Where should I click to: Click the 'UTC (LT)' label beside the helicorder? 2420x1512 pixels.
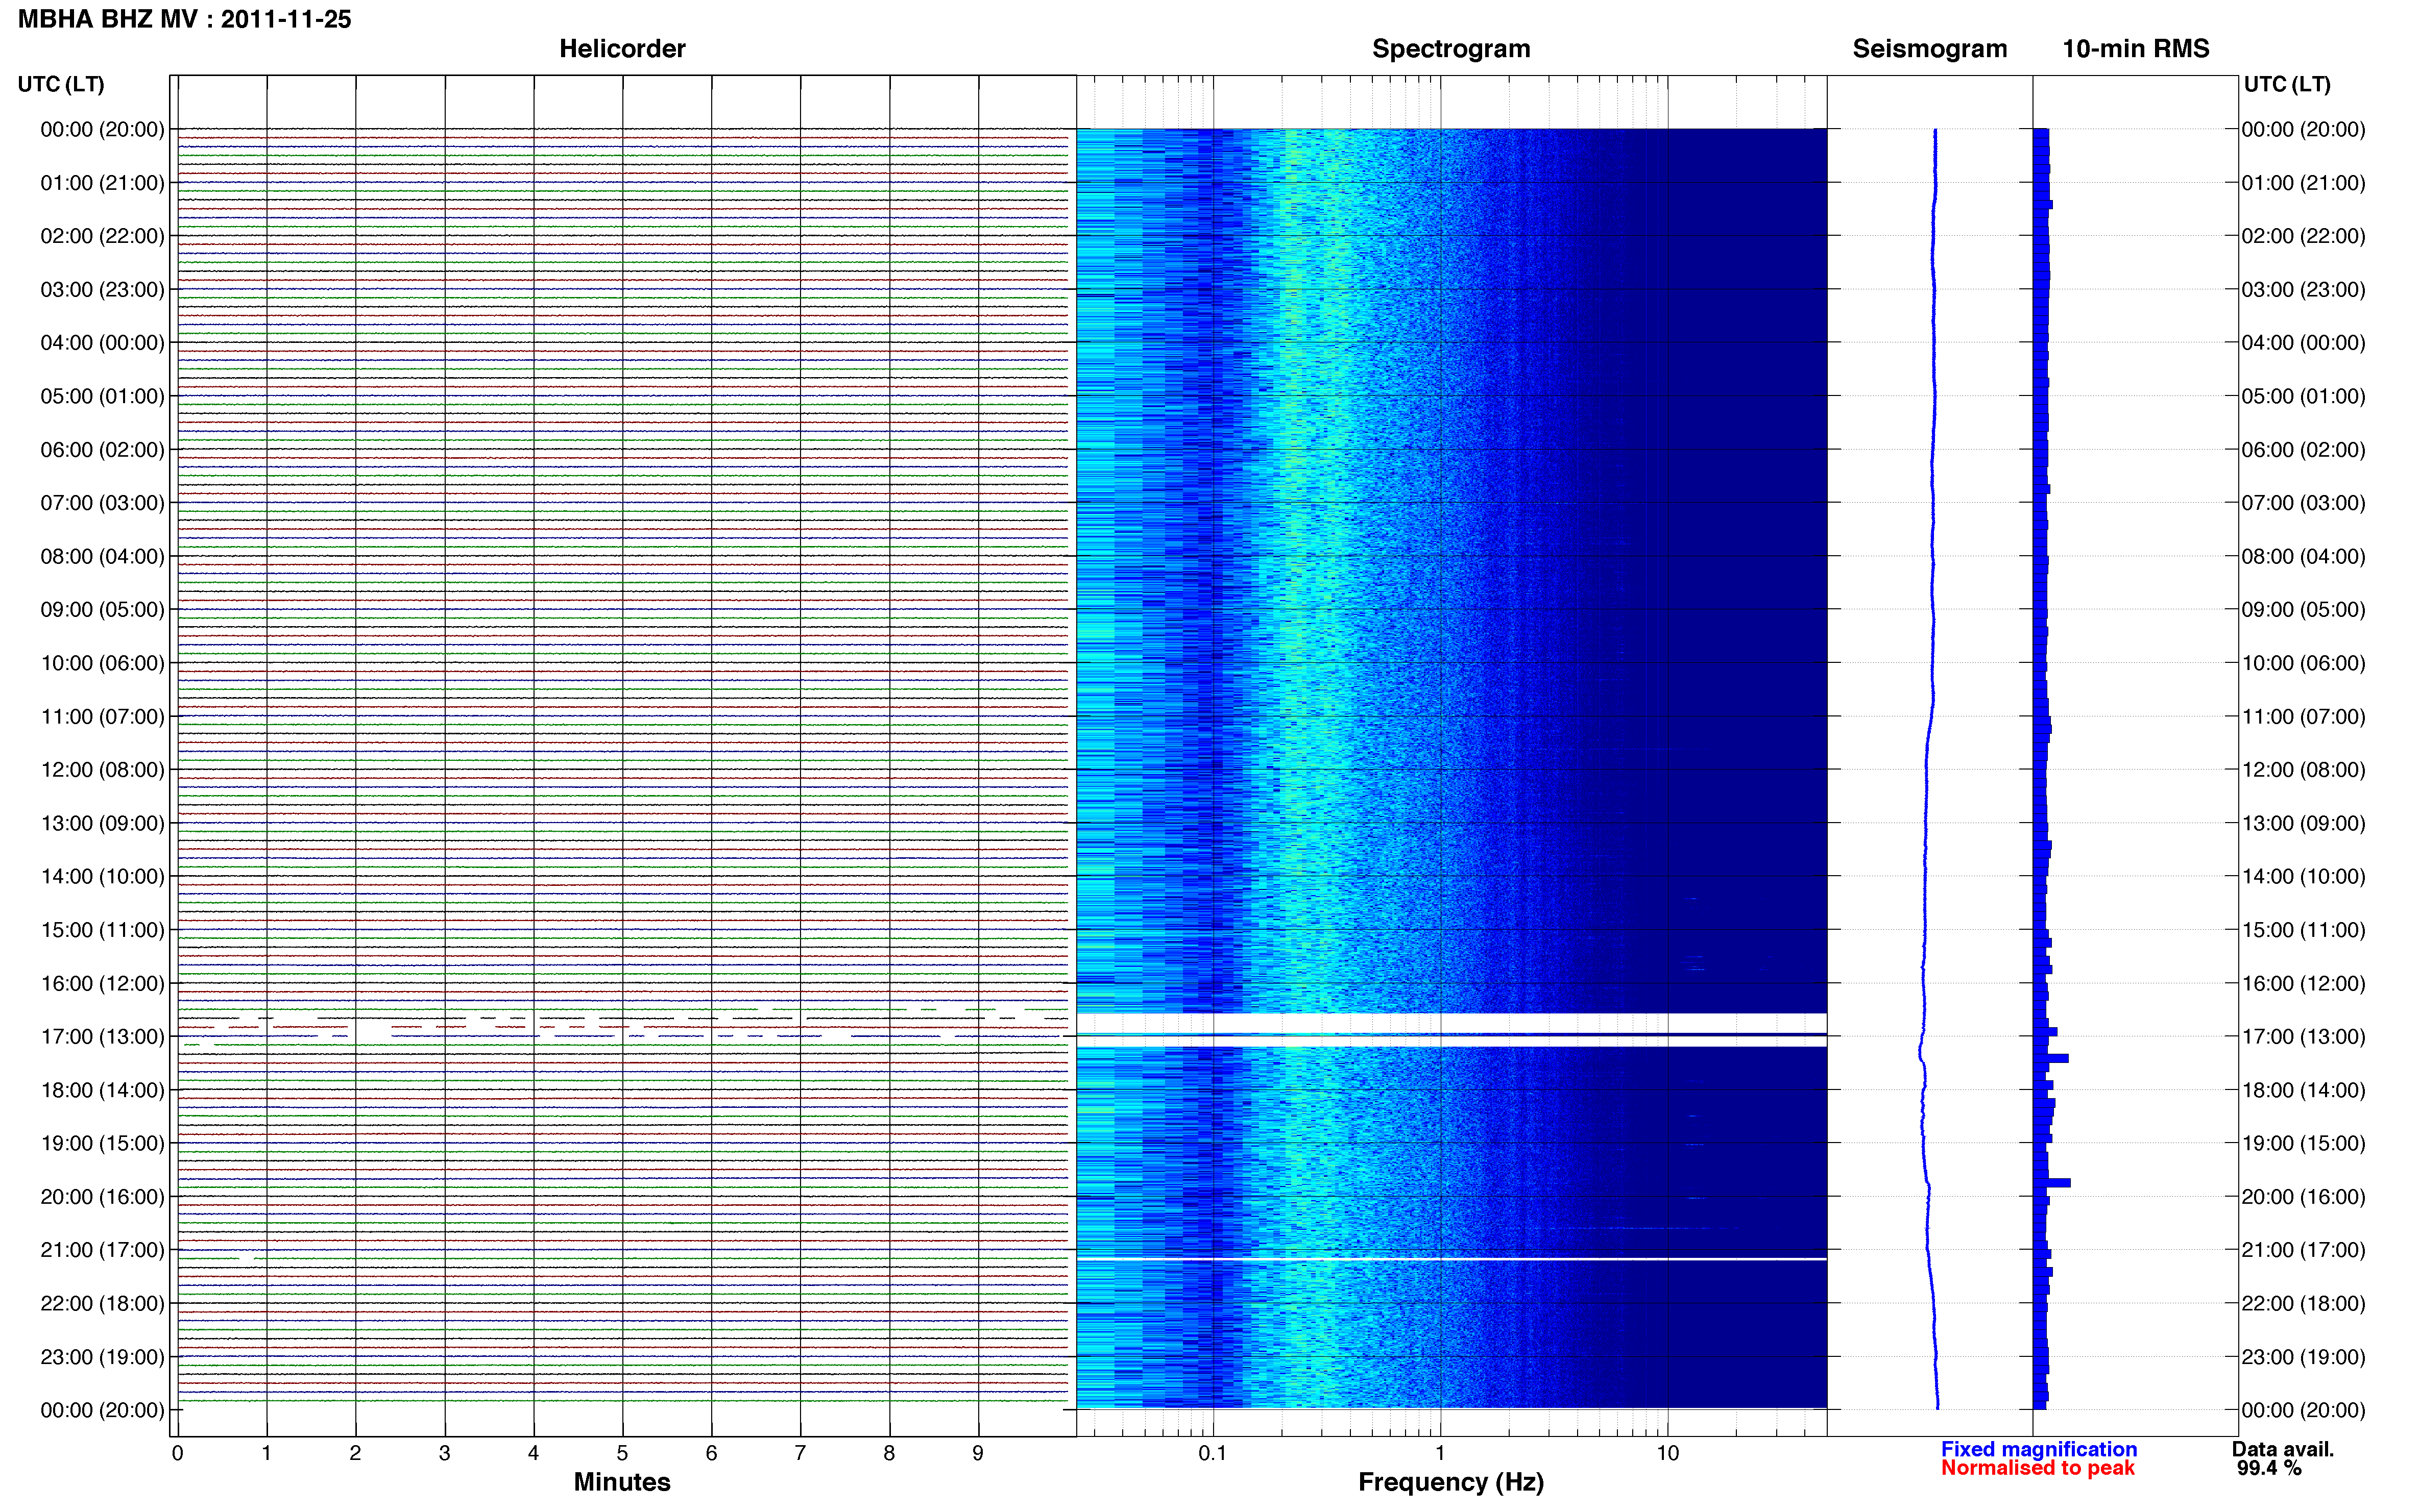pyautogui.click(x=61, y=84)
